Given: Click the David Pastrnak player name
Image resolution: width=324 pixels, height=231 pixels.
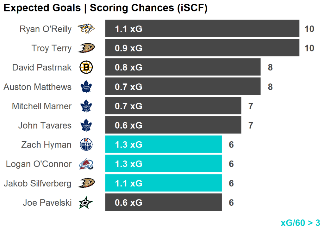Looking at the screenshot, I should (x=42, y=67).
